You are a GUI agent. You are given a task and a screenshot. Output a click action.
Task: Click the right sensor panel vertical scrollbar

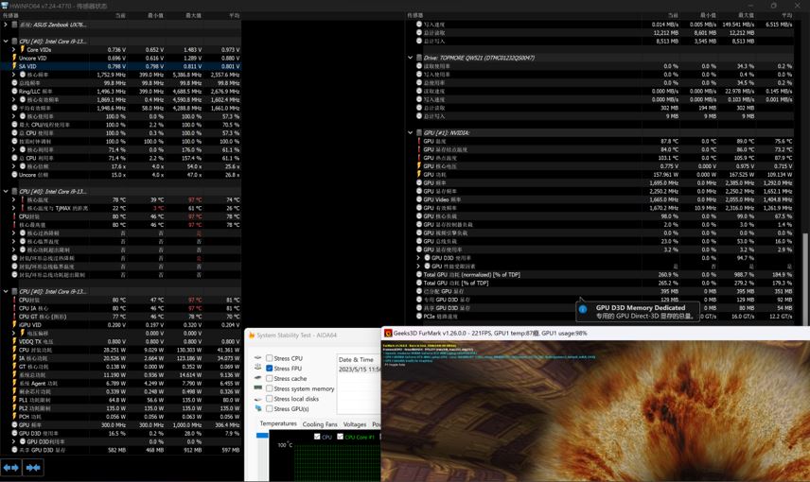[x=806, y=279]
